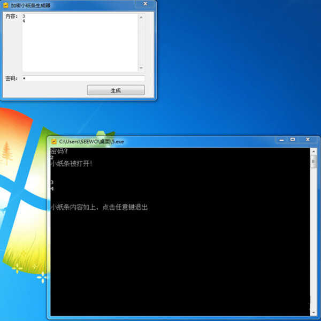Click the 5.exe console window icon
This screenshot has height=321, width=321.
point(53,141)
